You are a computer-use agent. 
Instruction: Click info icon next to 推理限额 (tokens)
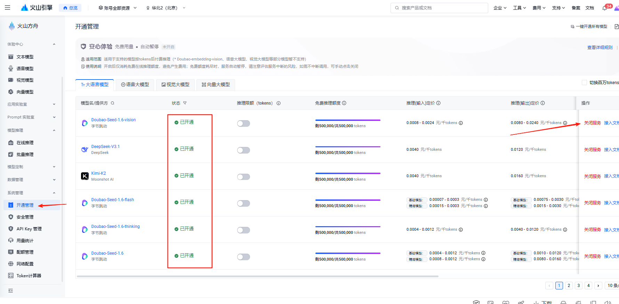[x=279, y=103]
